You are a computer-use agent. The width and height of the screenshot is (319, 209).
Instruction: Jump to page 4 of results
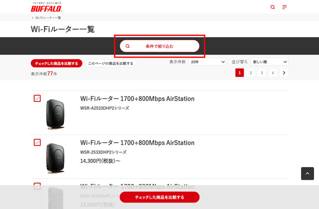[273, 73]
